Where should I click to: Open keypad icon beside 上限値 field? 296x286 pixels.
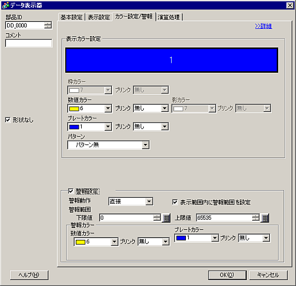[265, 218]
